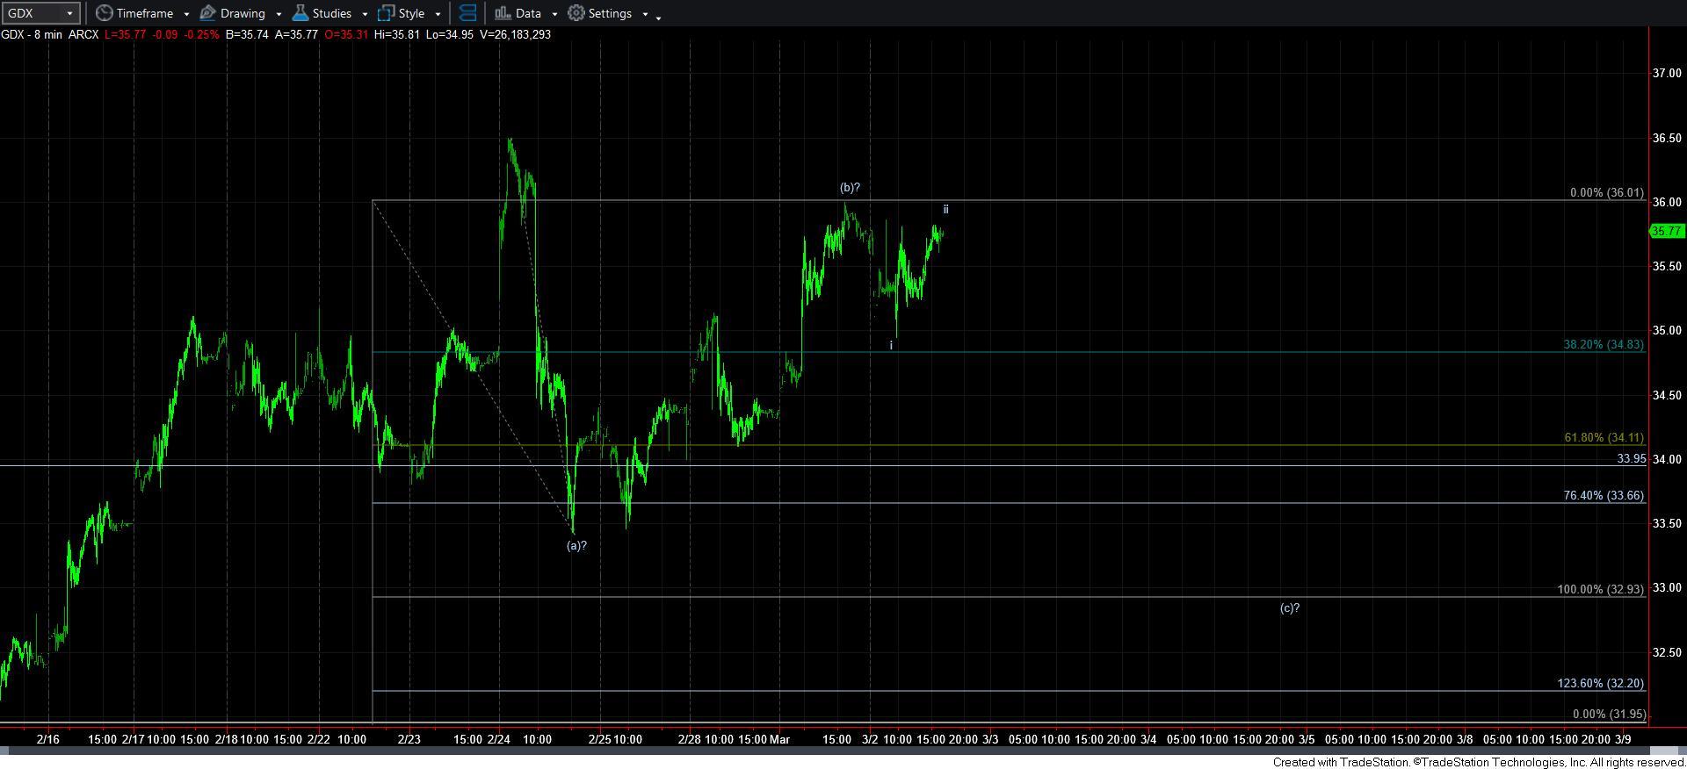The image size is (1687, 769).
Task: Click the 3/4 date on time axis
Action: coord(1148,739)
